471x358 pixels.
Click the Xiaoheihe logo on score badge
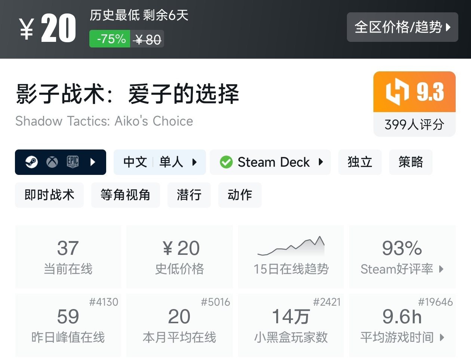tap(397, 92)
